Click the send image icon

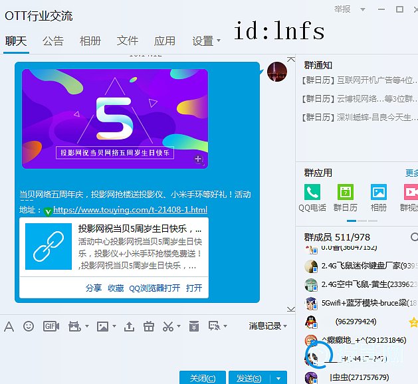[102, 326]
